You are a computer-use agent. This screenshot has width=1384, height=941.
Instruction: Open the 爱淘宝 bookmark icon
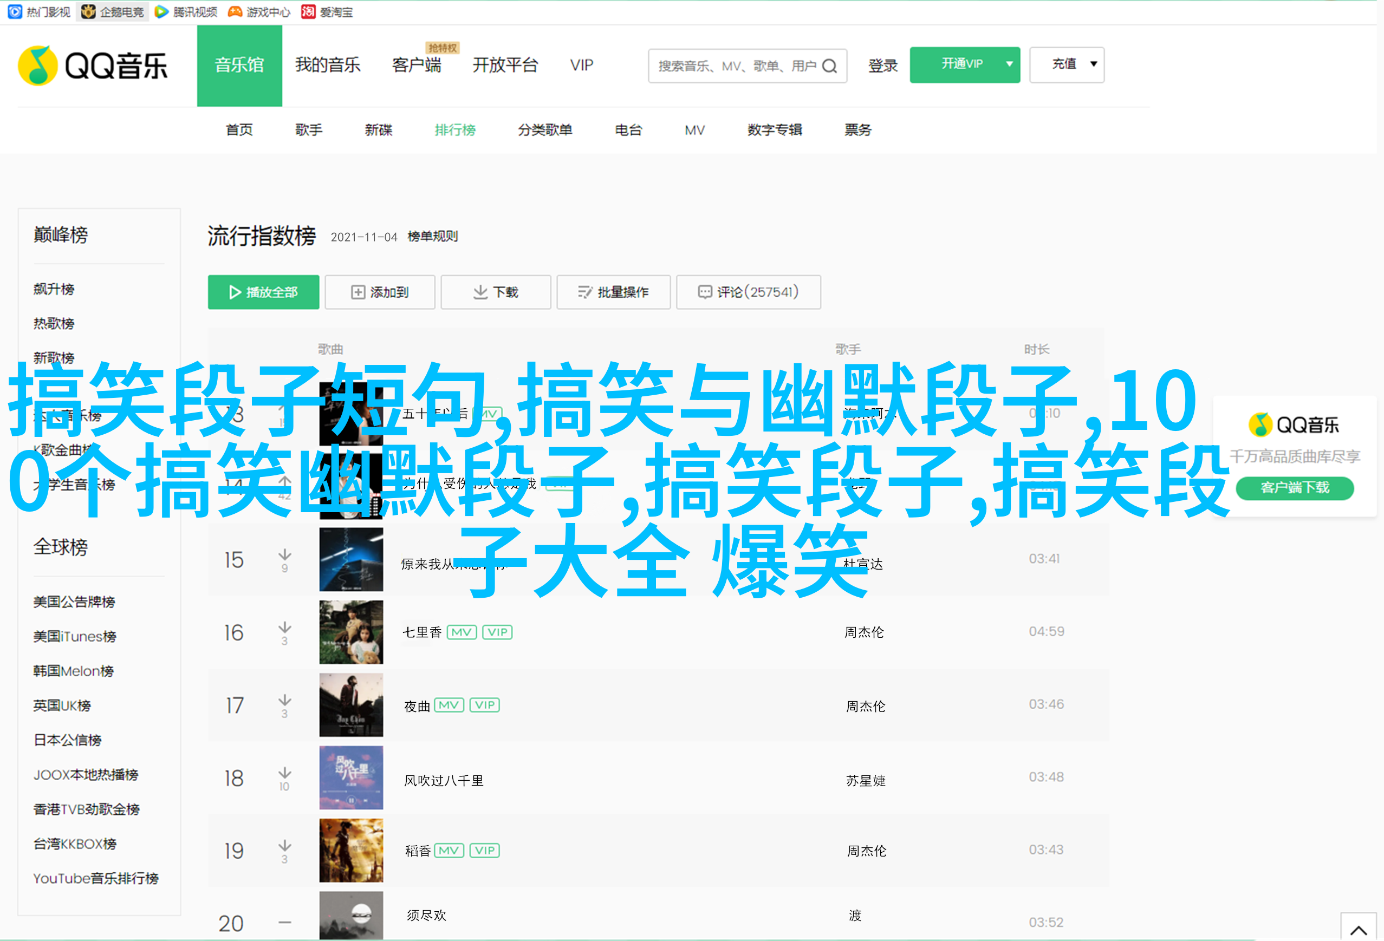pos(308,11)
